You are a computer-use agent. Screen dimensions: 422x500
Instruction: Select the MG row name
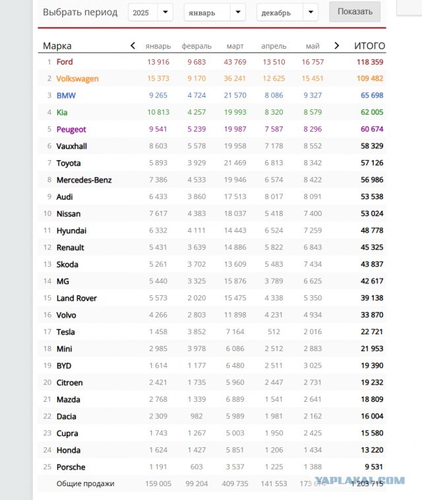(63, 281)
